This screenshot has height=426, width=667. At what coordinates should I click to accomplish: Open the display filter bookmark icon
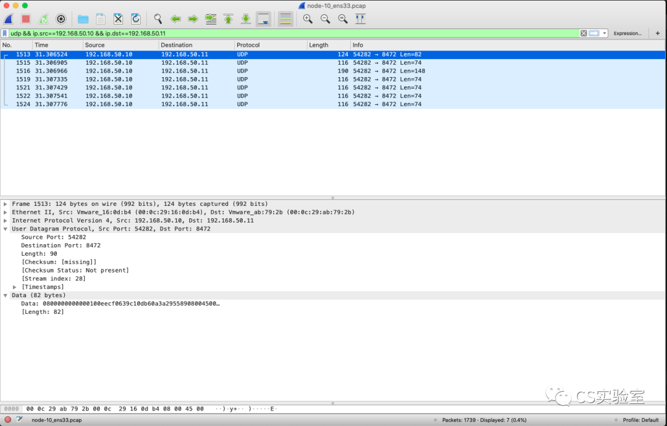pyautogui.click(x=5, y=33)
